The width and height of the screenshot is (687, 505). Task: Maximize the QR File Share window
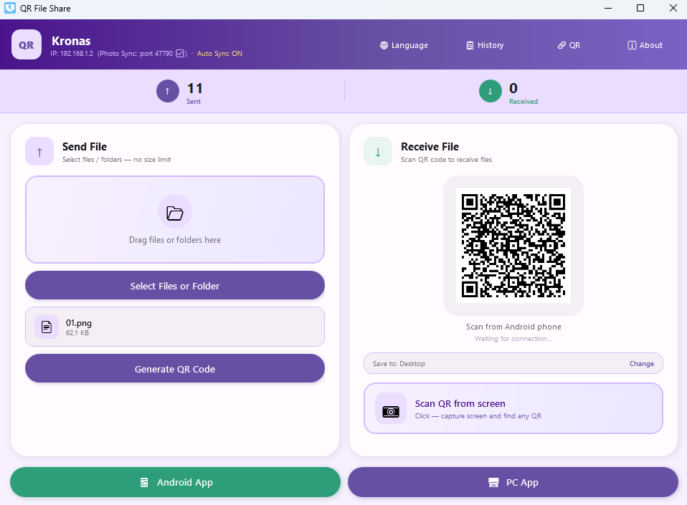640,8
